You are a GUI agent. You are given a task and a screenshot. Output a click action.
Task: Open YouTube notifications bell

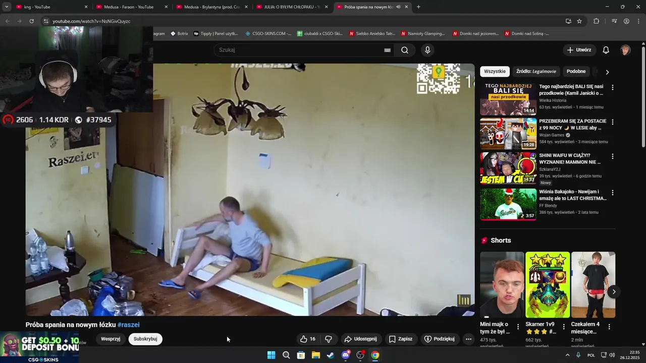coord(606,50)
